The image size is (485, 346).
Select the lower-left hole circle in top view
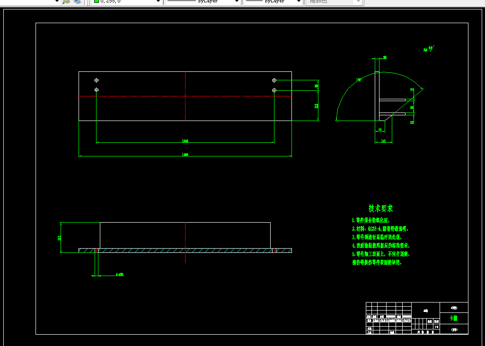tap(97, 90)
